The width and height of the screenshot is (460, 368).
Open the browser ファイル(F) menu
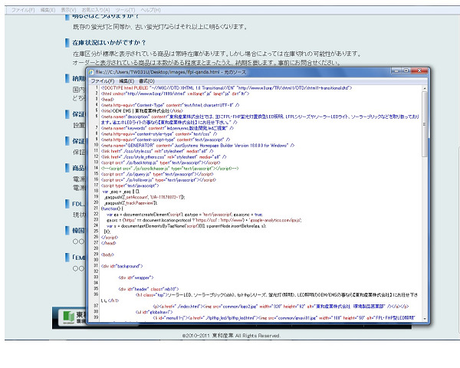[23, 10]
